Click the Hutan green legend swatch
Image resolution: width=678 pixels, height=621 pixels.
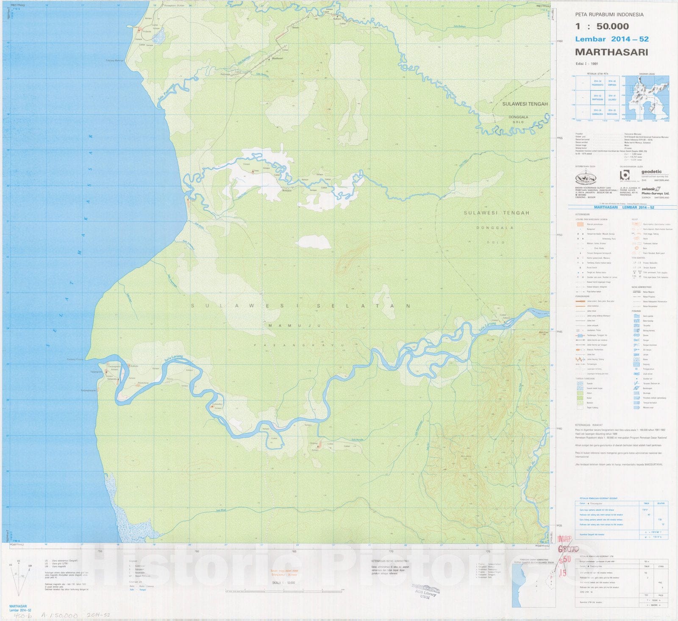tap(579, 398)
